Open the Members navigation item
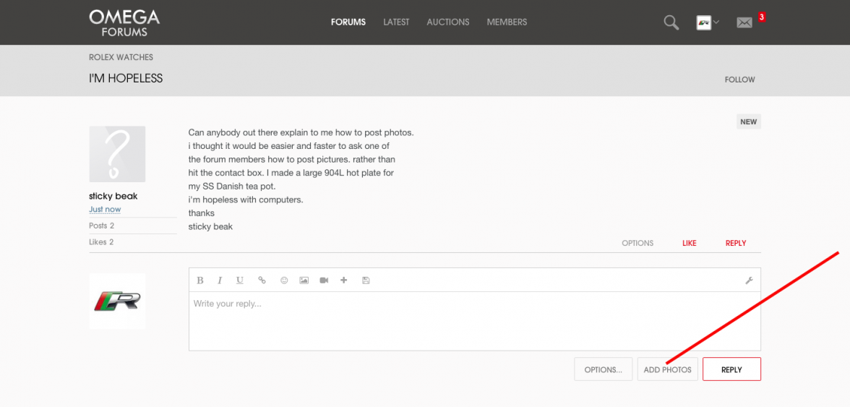The height and width of the screenshot is (407, 850). click(507, 22)
